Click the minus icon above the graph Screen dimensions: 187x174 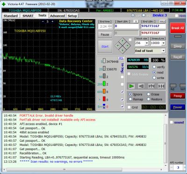click(43, 22)
